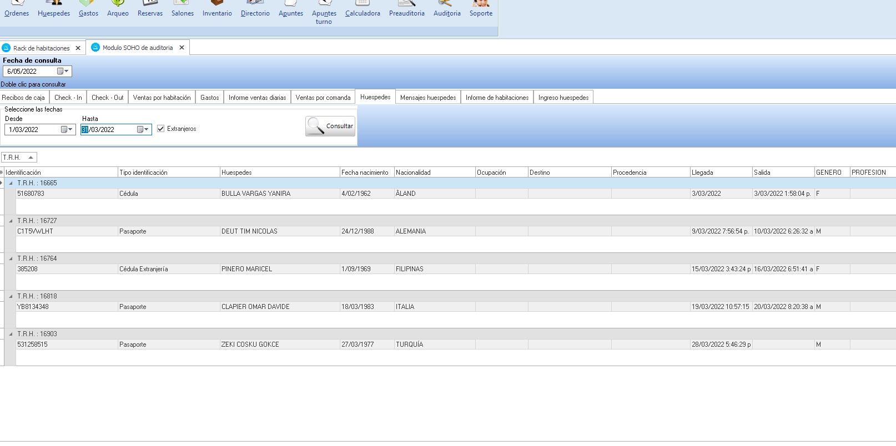Screen dimensions: 896x446
Task: Sort by the Nacionalidad column header
Action: 434,173
